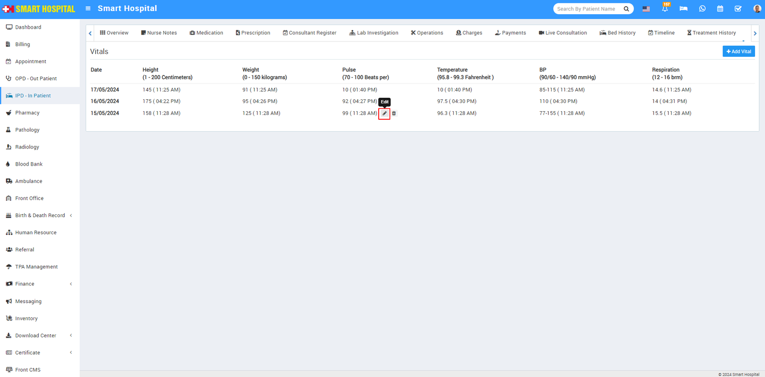Click the Add Vital button
This screenshot has height=377, width=765.
point(738,52)
